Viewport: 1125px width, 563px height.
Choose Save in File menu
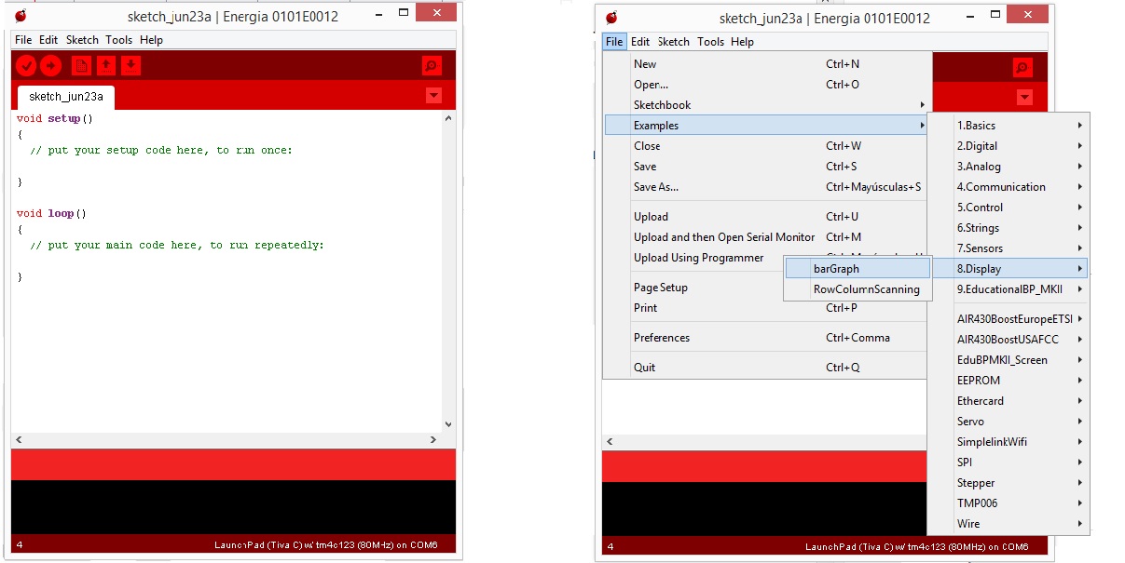767,167
